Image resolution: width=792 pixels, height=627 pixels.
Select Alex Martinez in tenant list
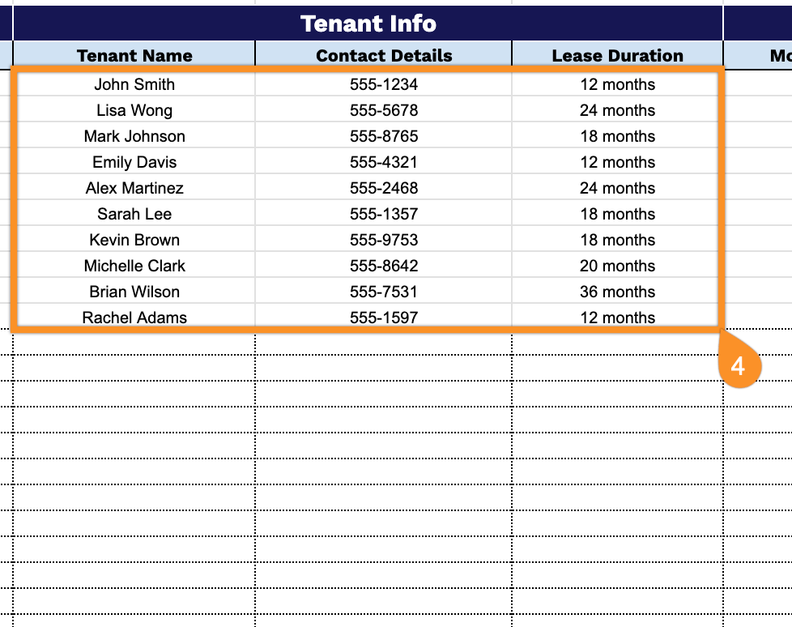(x=134, y=188)
